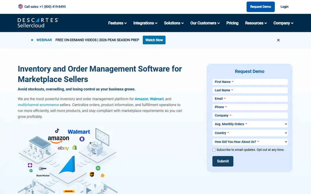Close the webinar banner with the X
Screen dimensions: 311x194
(278, 40)
